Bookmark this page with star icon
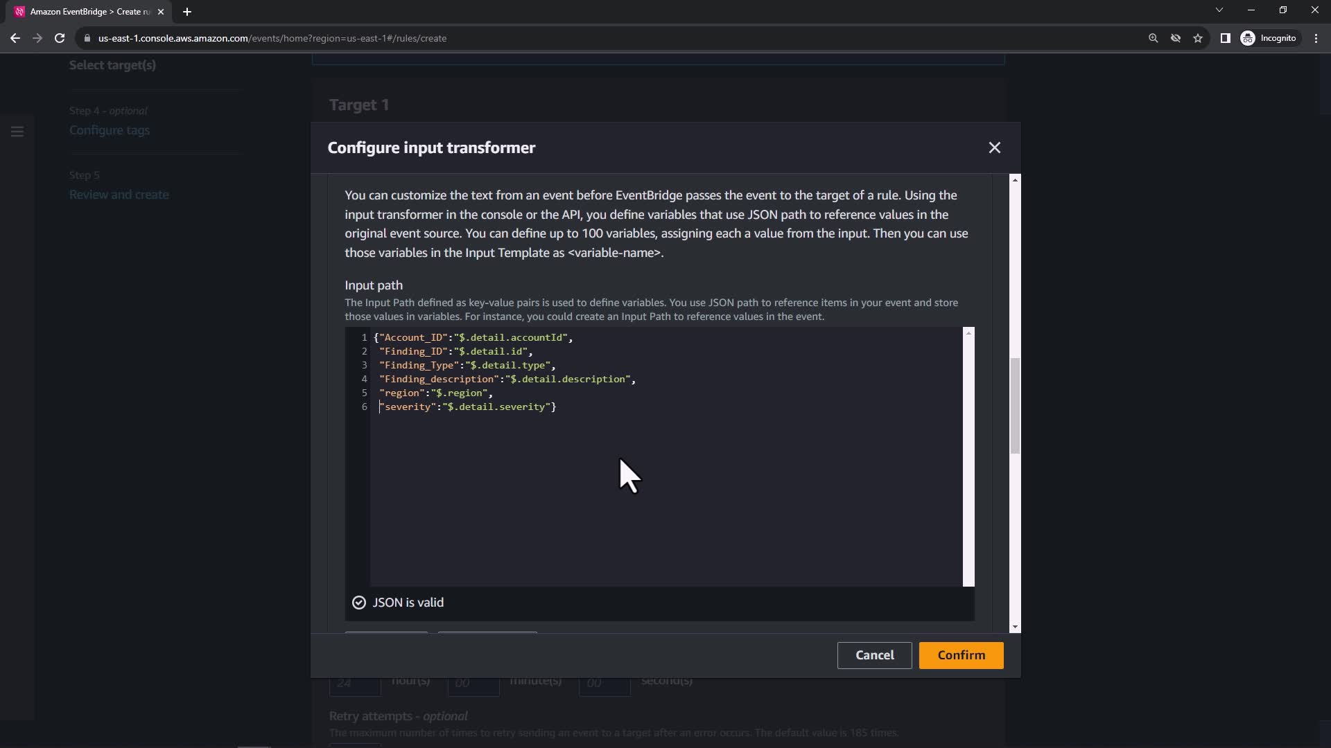Viewport: 1331px width, 748px height. coord(1198,38)
